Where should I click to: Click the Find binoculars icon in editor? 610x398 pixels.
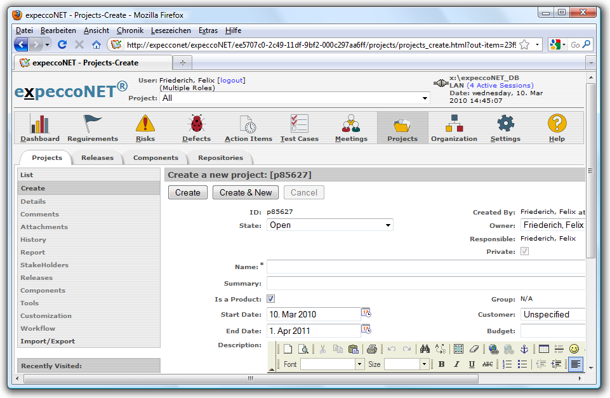(425, 348)
